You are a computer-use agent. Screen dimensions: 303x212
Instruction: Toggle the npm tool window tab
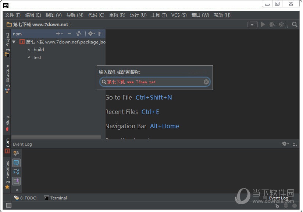point(7,146)
